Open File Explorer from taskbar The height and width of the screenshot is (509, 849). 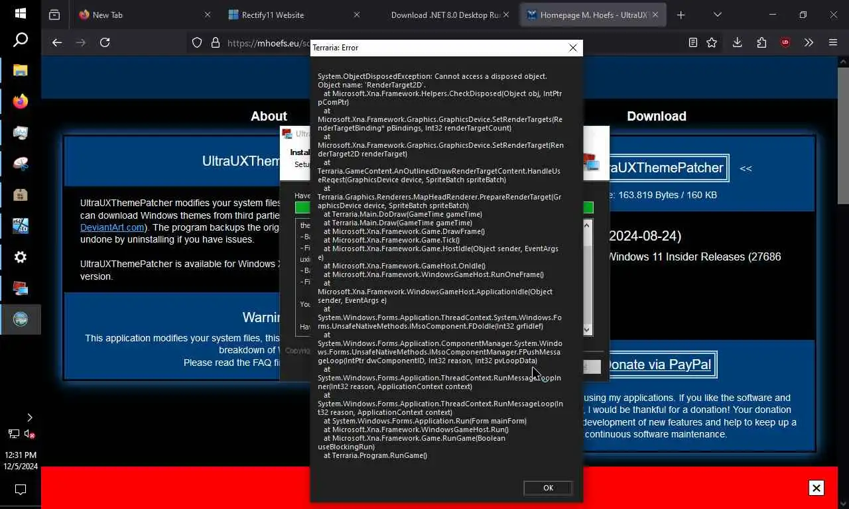pyautogui.click(x=21, y=70)
